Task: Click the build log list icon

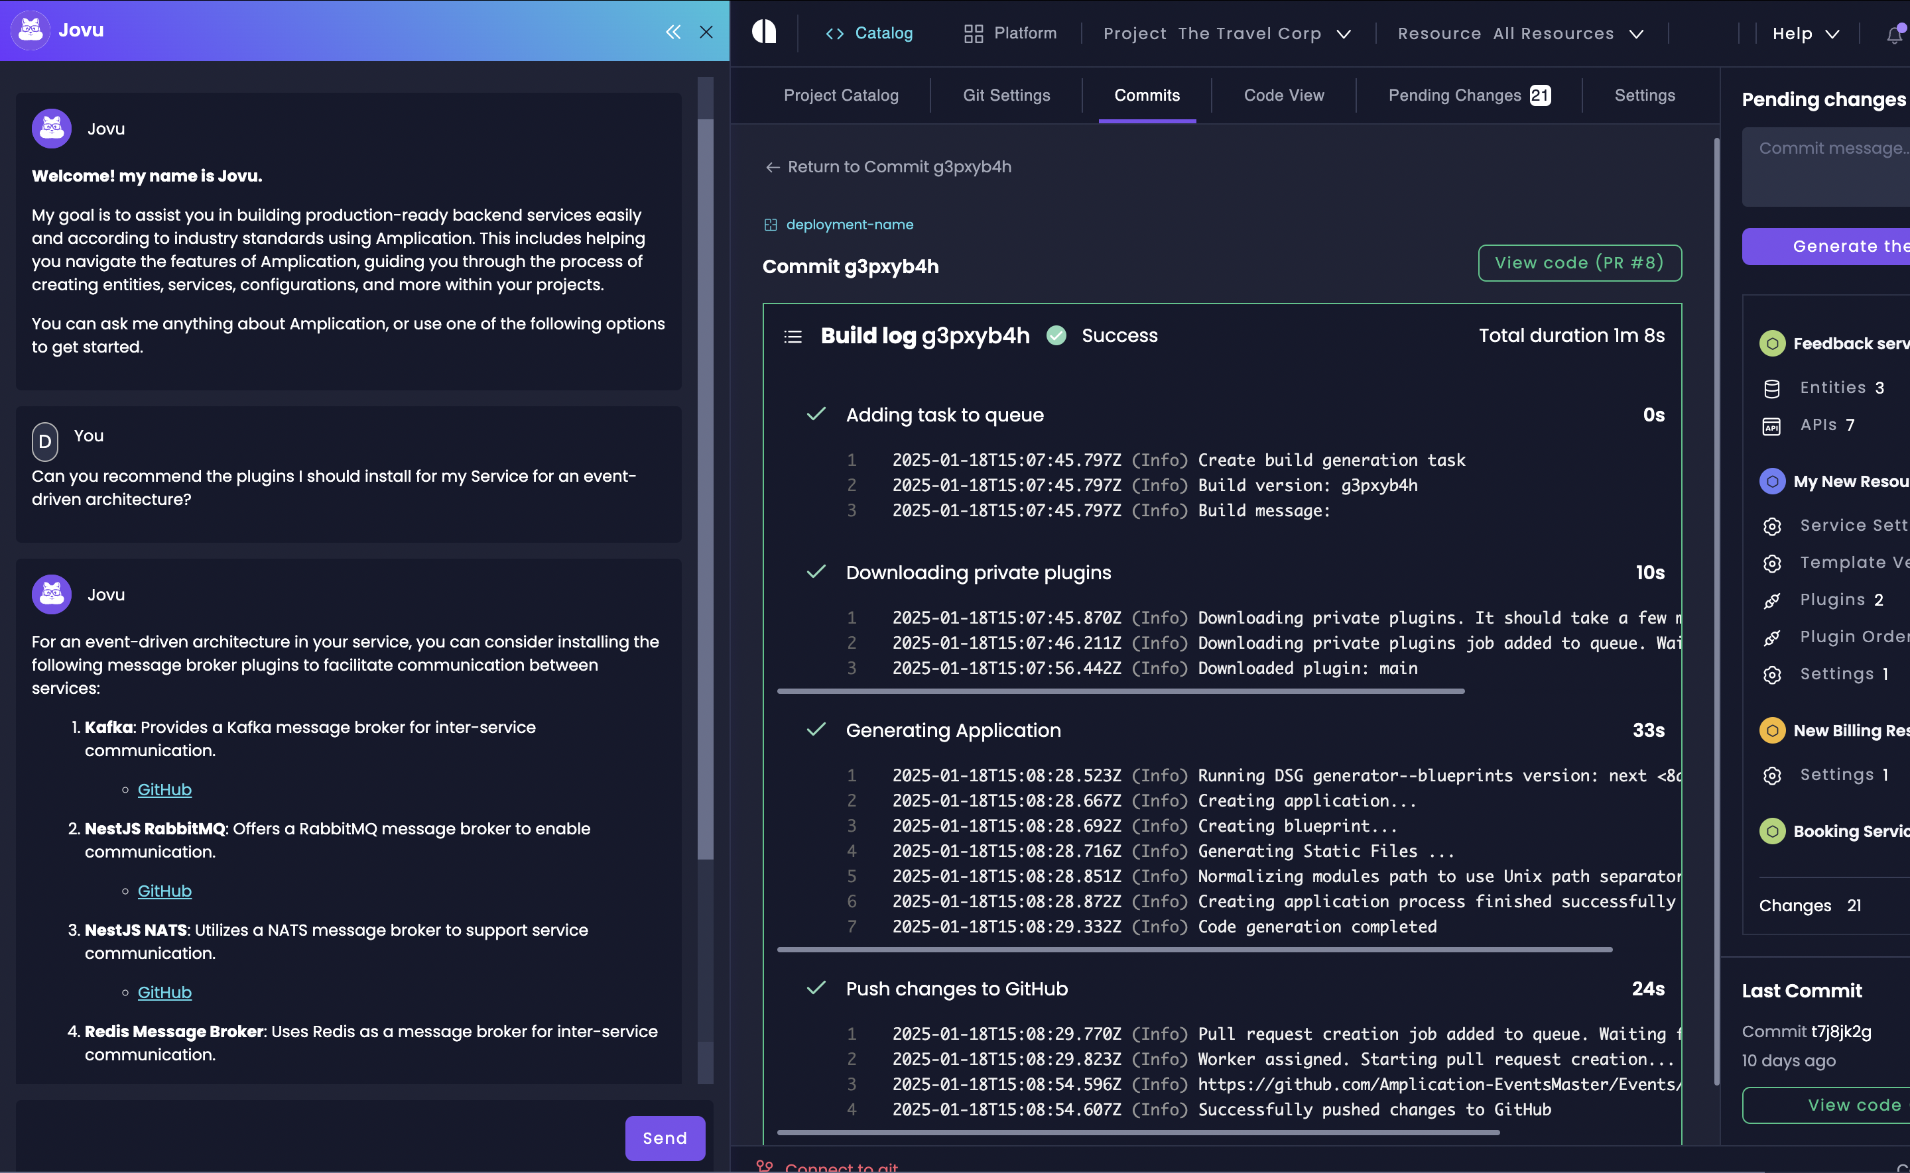Action: pos(793,337)
